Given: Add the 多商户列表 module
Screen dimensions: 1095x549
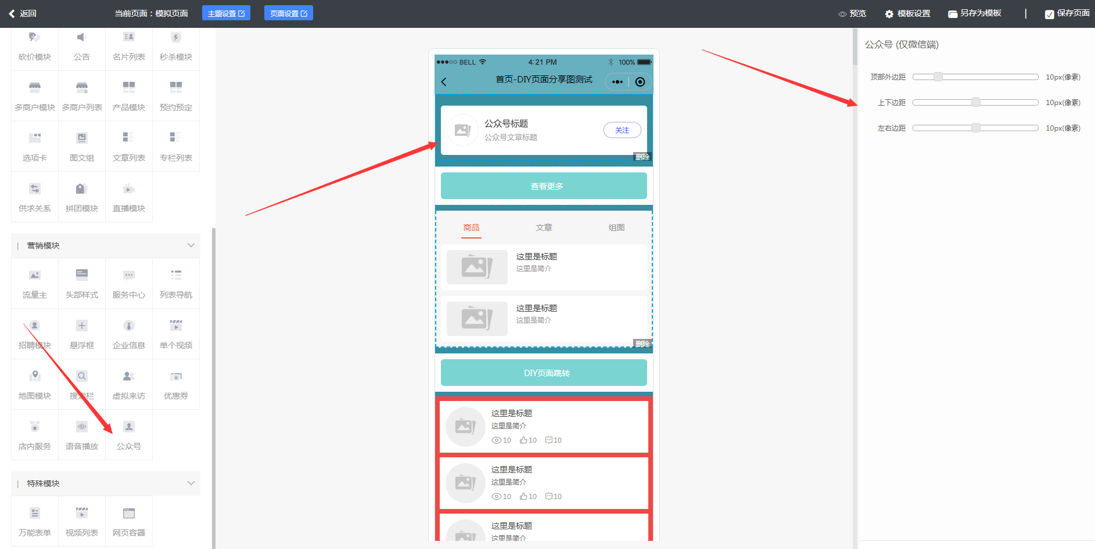Looking at the screenshot, I should point(82,96).
